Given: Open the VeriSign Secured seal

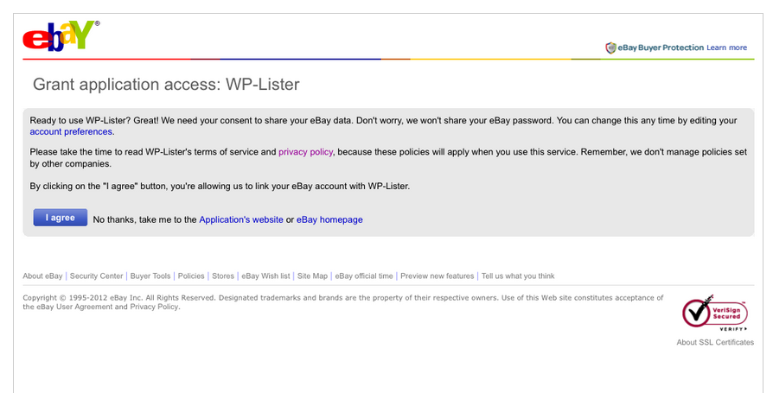Looking at the screenshot, I should 715,314.
